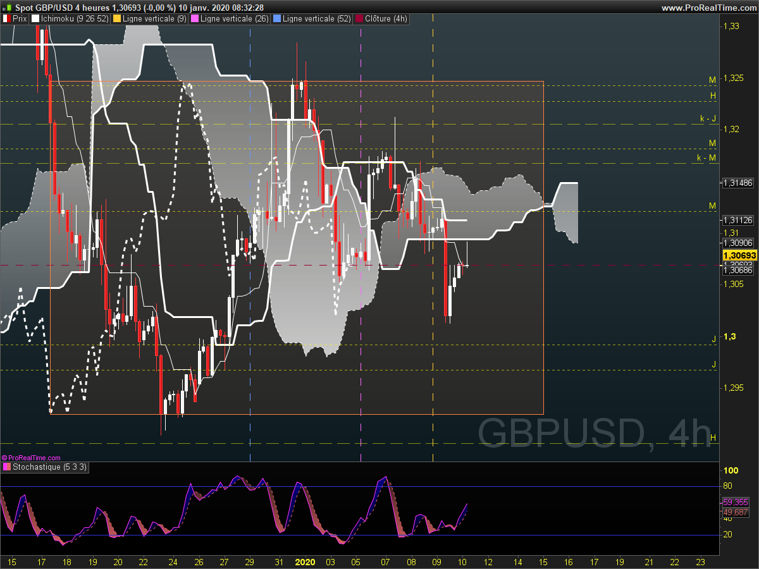Open the @ProRealTime.com link below the chart
Image resolution: width=759 pixels, height=569 pixels.
click(x=31, y=457)
